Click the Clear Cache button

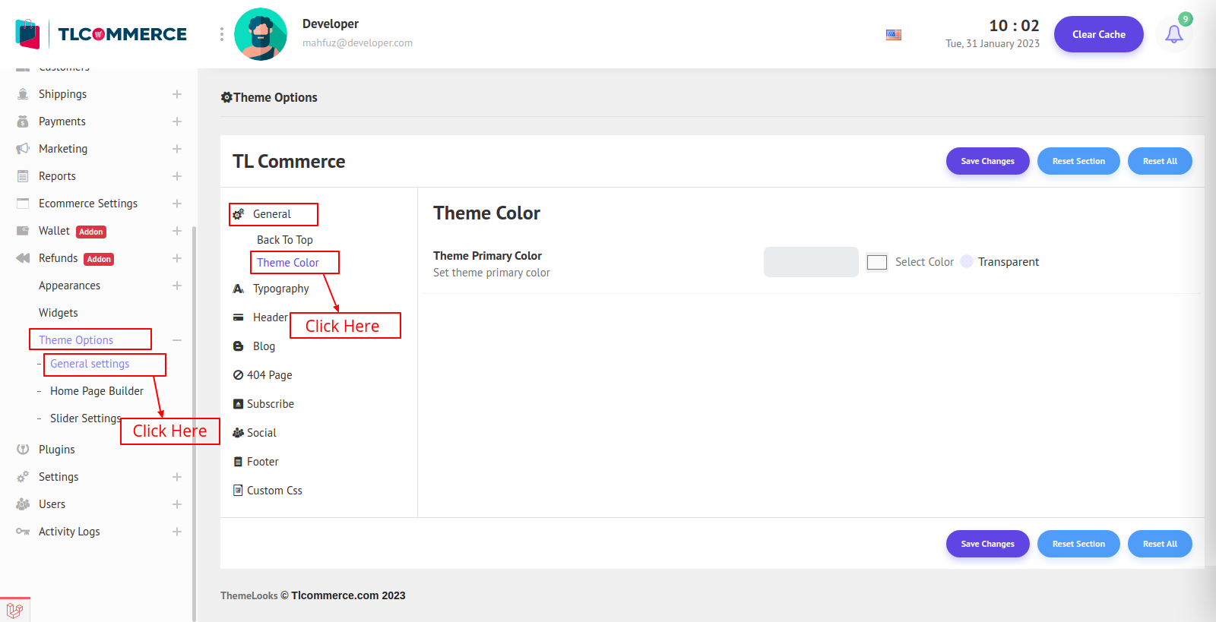click(1098, 34)
